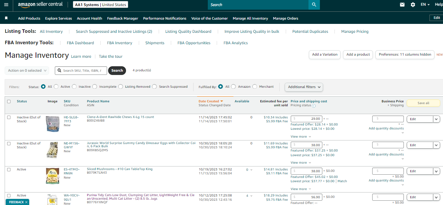Sort by Date Created descending arrow
This screenshot has height=205, width=443.
222,102
